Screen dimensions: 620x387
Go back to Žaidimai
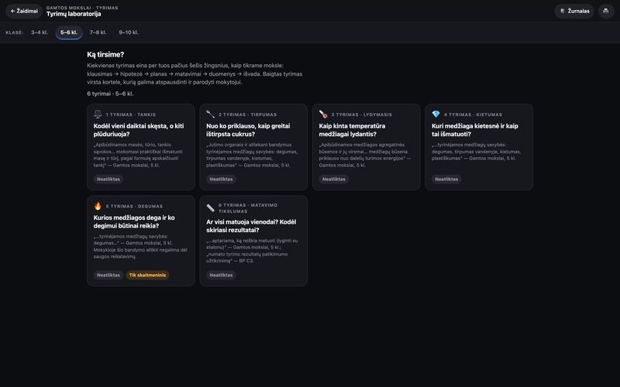(24, 11)
